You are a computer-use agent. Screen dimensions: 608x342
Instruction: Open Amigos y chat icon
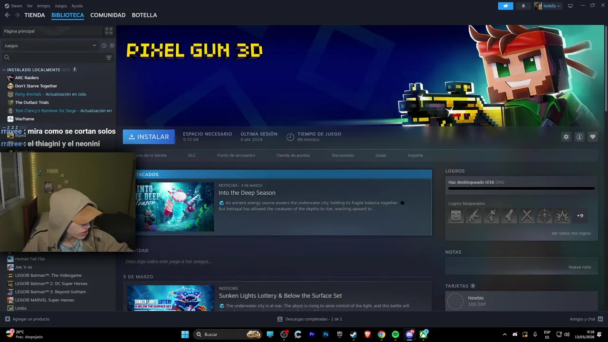pos(600,319)
